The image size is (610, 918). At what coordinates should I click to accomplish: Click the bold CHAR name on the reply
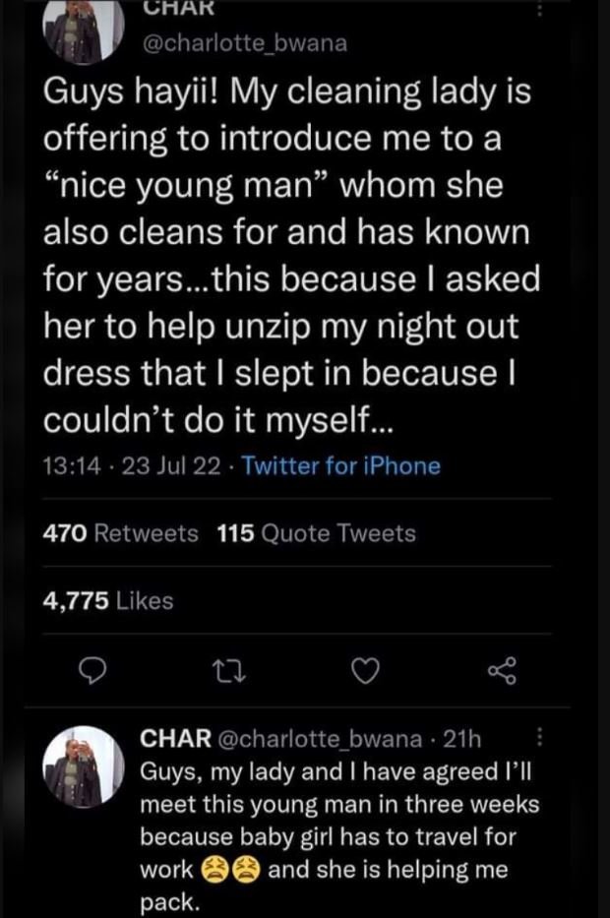pyautogui.click(x=176, y=738)
